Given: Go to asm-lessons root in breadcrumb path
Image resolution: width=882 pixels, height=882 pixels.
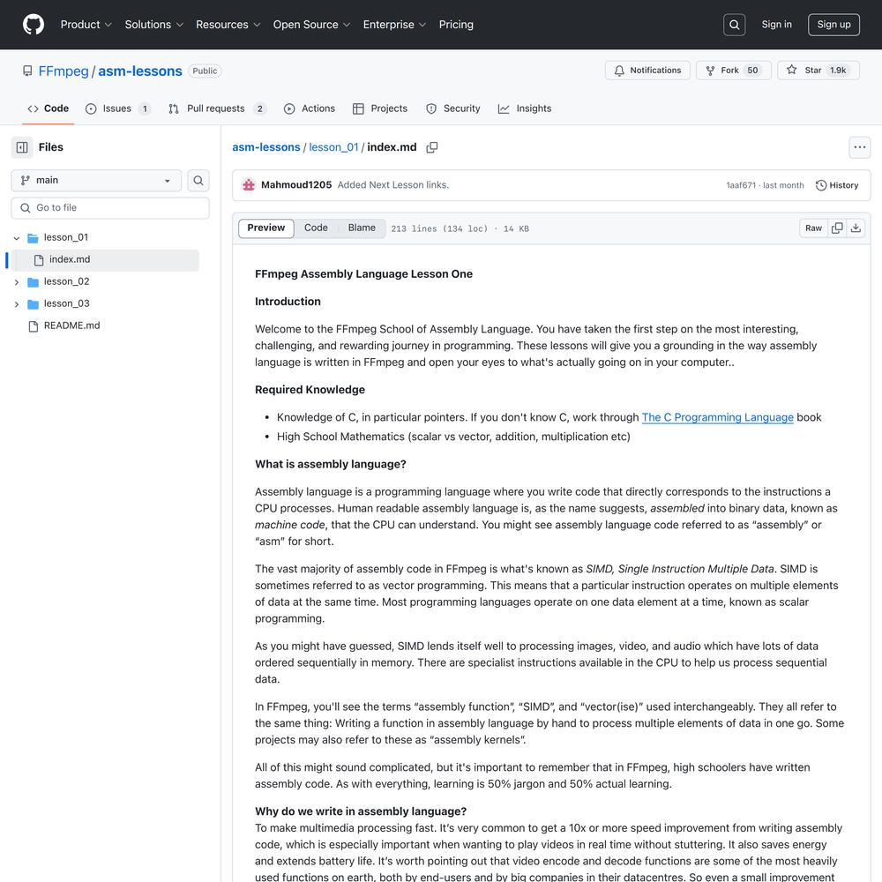Looking at the screenshot, I should (266, 147).
